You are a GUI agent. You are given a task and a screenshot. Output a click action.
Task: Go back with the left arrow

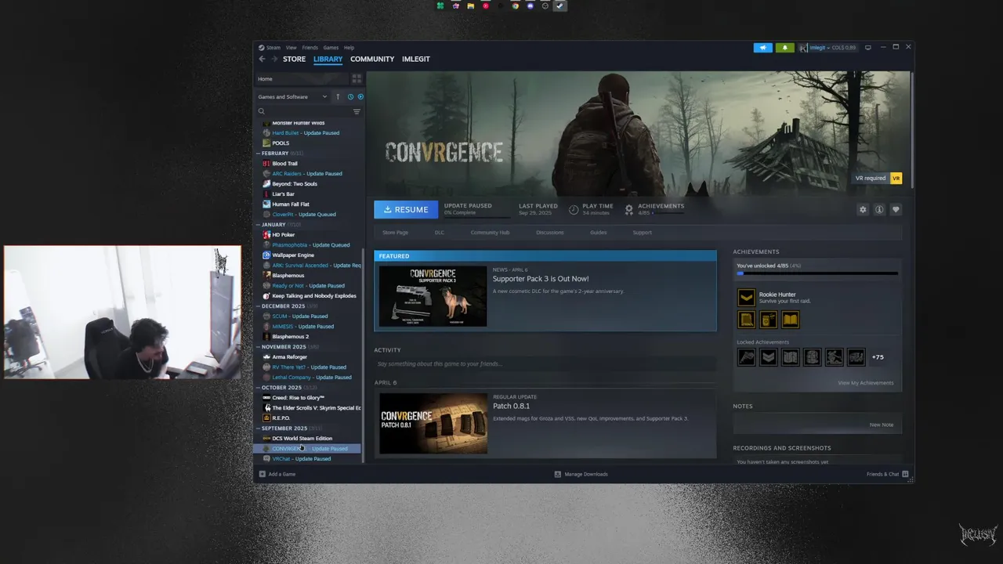263,59
